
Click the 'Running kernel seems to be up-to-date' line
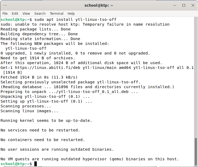click(46, 121)
